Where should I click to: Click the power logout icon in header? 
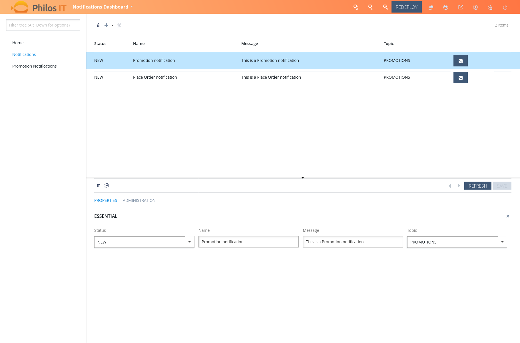(505, 7)
